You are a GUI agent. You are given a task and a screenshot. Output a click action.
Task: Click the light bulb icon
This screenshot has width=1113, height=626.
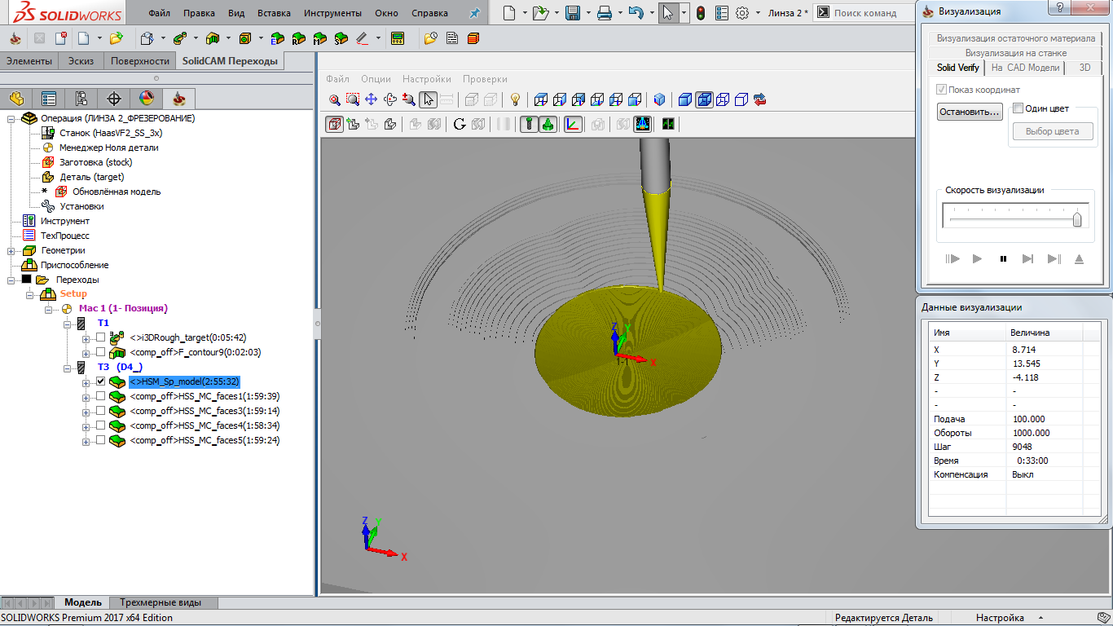515,99
